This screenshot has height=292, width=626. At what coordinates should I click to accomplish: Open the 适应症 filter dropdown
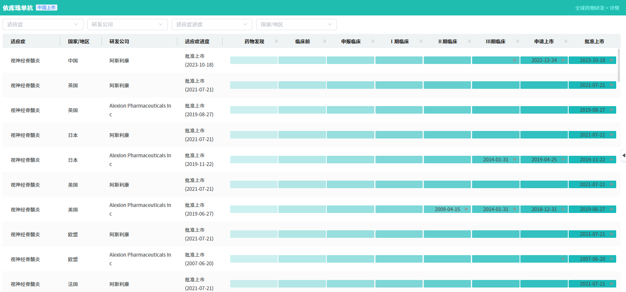tap(43, 24)
